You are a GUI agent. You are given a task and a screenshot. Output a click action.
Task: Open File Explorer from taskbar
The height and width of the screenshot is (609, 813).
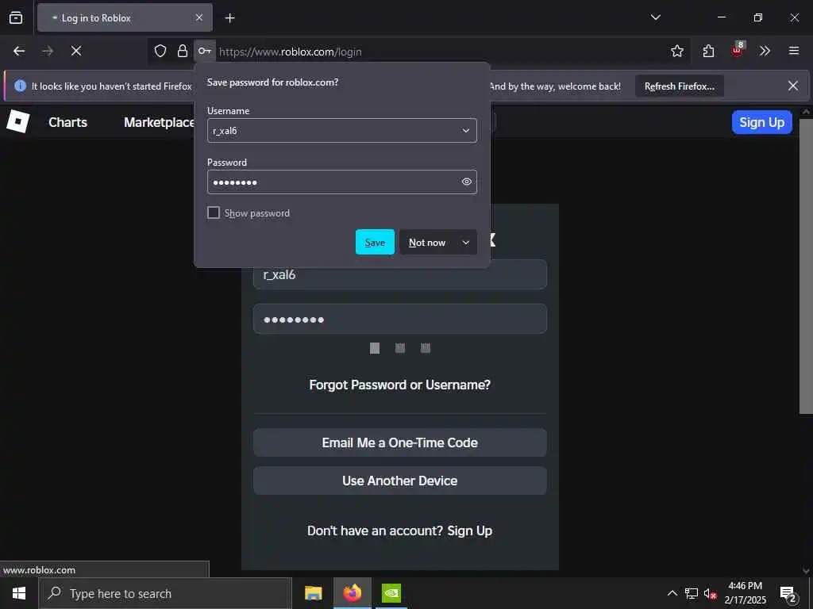coord(313,593)
